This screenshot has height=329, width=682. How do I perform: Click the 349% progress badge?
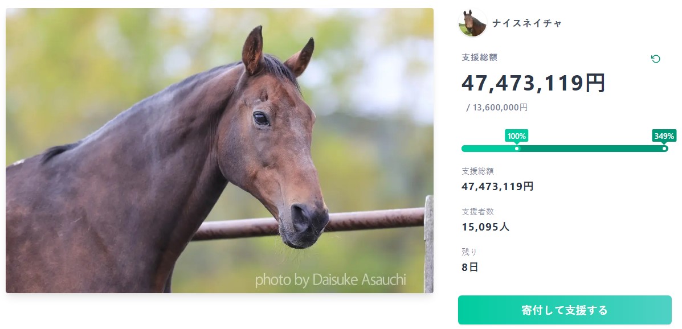(664, 136)
